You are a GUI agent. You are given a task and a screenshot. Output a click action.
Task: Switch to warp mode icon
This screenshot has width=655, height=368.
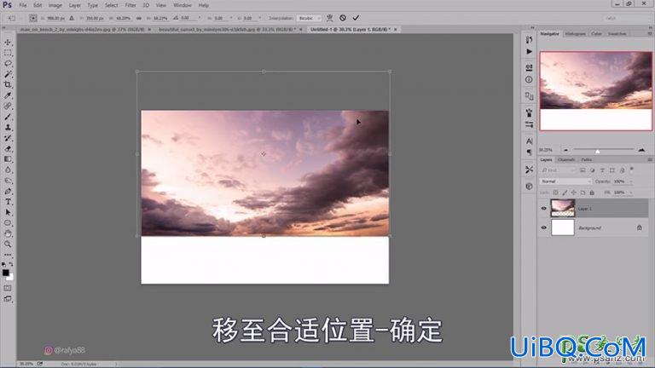(x=329, y=18)
